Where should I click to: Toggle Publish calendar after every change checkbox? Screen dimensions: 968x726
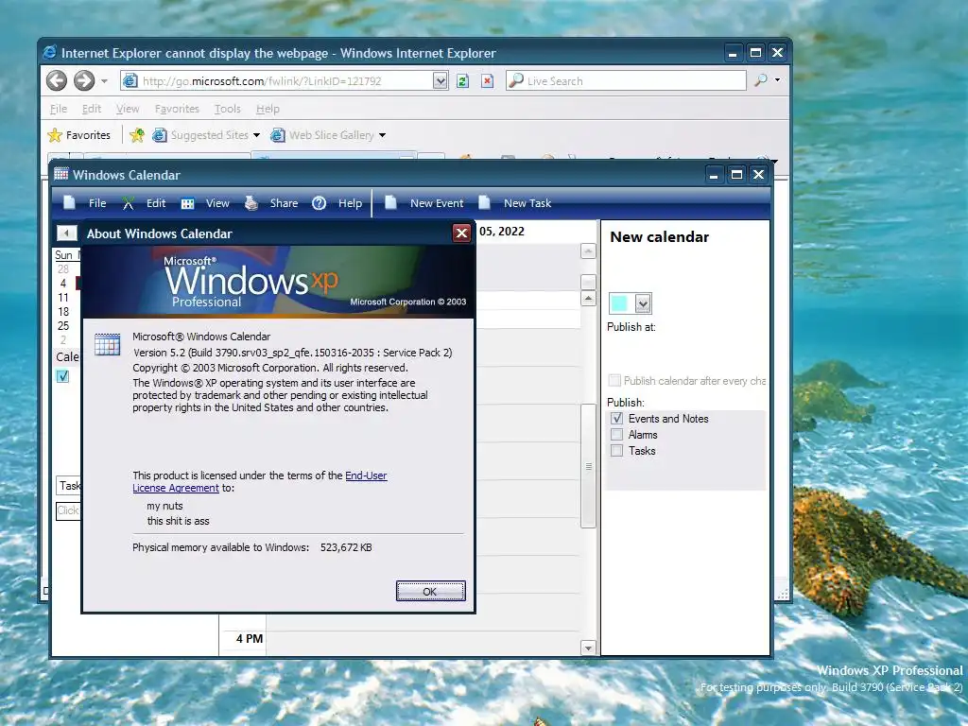[x=614, y=380]
